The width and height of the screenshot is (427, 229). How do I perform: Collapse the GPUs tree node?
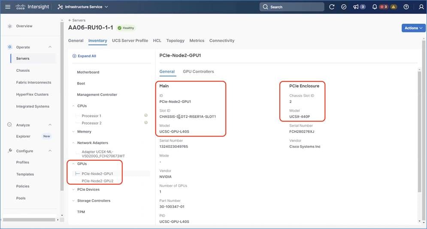click(x=73, y=164)
